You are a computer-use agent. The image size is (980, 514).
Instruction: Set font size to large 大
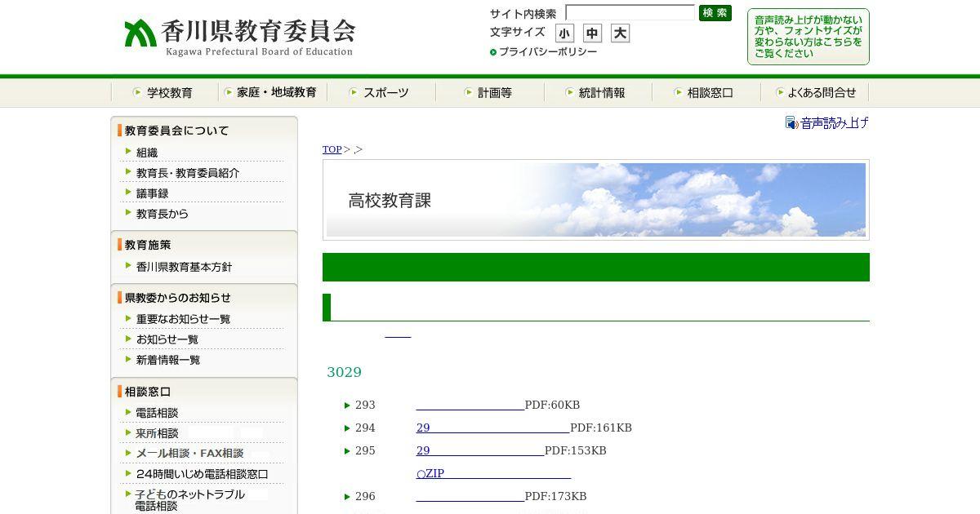(620, 33)
